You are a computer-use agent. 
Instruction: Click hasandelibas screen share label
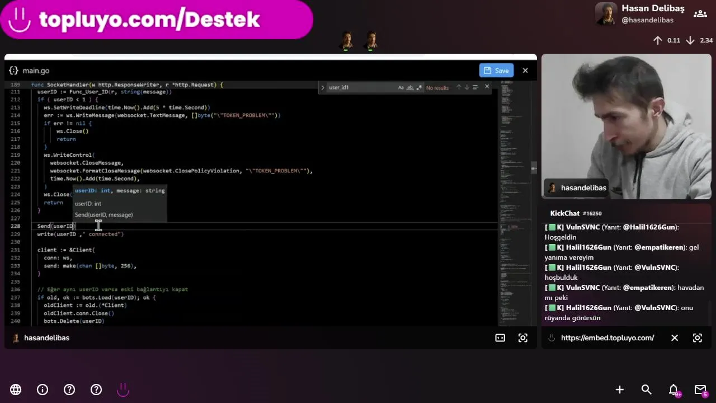[46, 338]
